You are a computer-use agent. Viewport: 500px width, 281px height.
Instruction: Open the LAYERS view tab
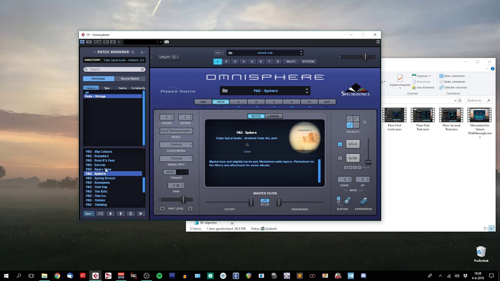tap(273, 116)
